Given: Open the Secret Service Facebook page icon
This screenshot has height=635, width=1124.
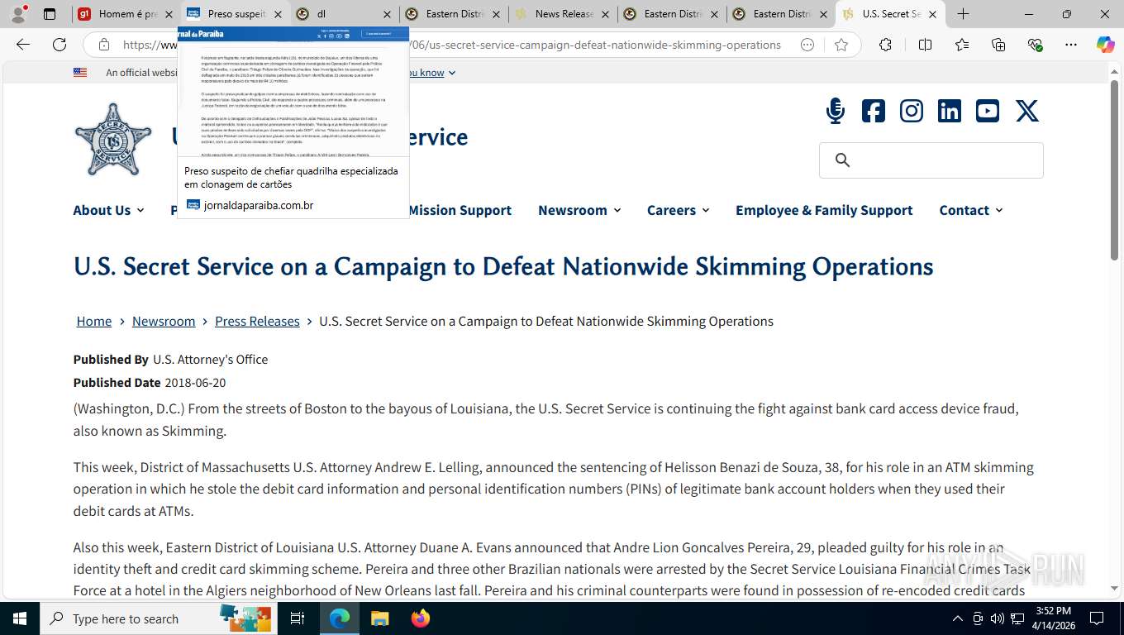Looking at the screenshot, I should click(874, 111).
